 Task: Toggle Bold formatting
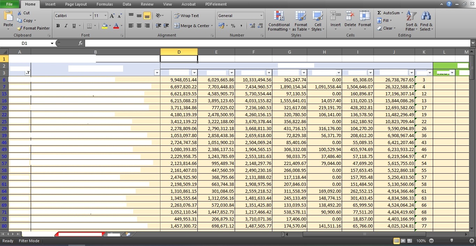pyautogui.click(x=58, y=26)
